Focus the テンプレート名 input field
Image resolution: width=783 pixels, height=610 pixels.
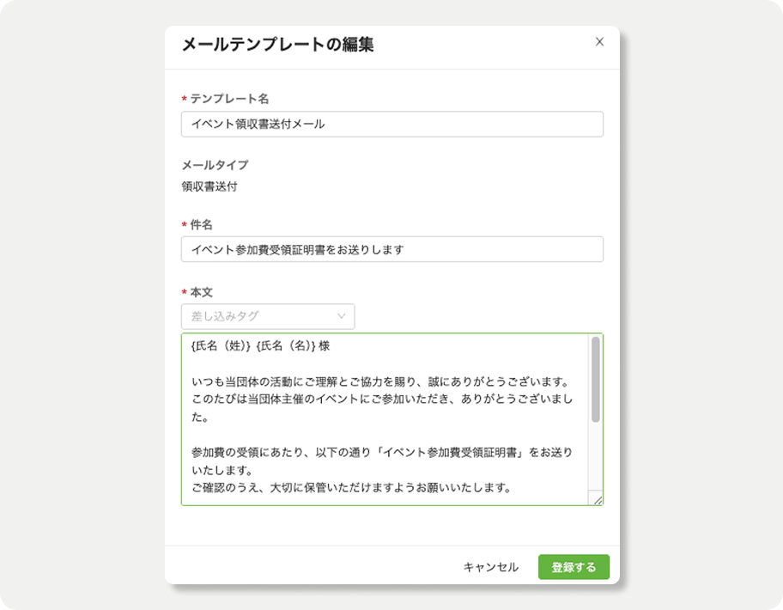[x=392, y=124]
